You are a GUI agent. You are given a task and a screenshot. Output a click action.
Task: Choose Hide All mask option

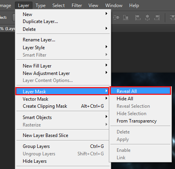[140, 98]
